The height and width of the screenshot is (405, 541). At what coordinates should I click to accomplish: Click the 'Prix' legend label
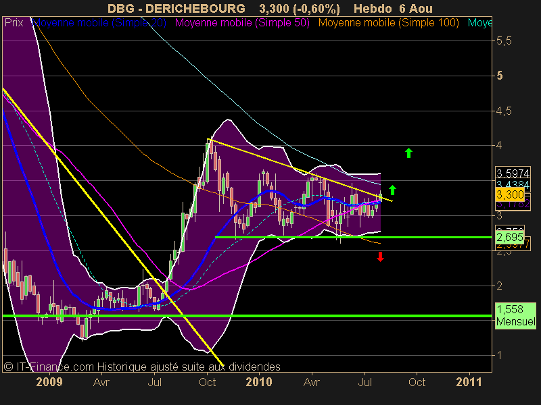[14, 23]
